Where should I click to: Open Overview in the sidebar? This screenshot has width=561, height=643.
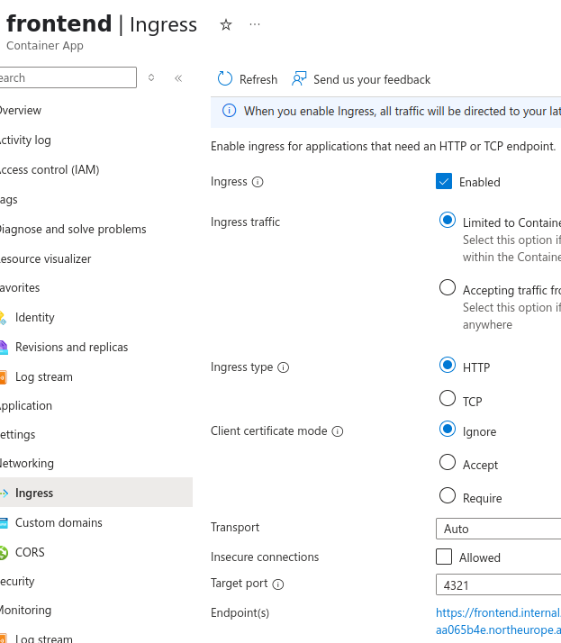[x=21, y=110]
